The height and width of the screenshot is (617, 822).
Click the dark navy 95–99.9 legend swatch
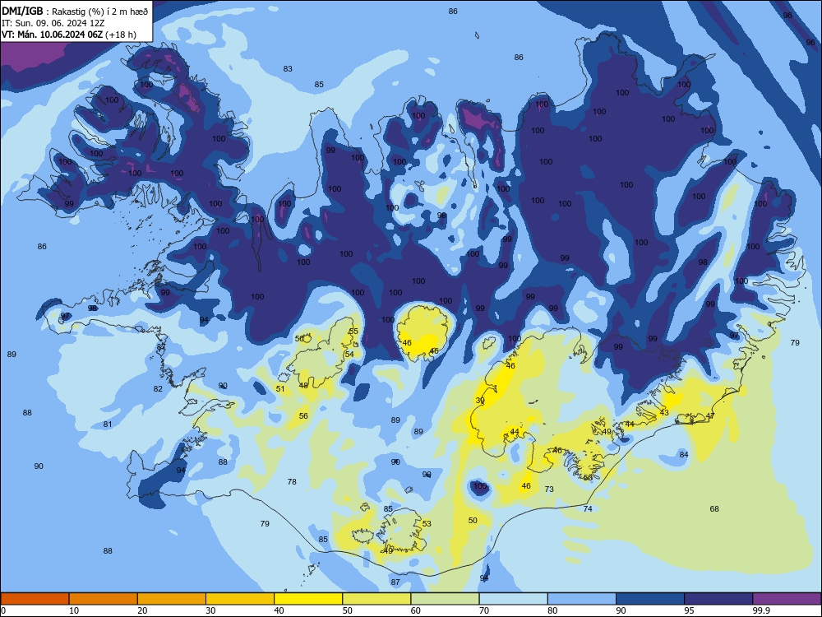(x=718, y=599)
